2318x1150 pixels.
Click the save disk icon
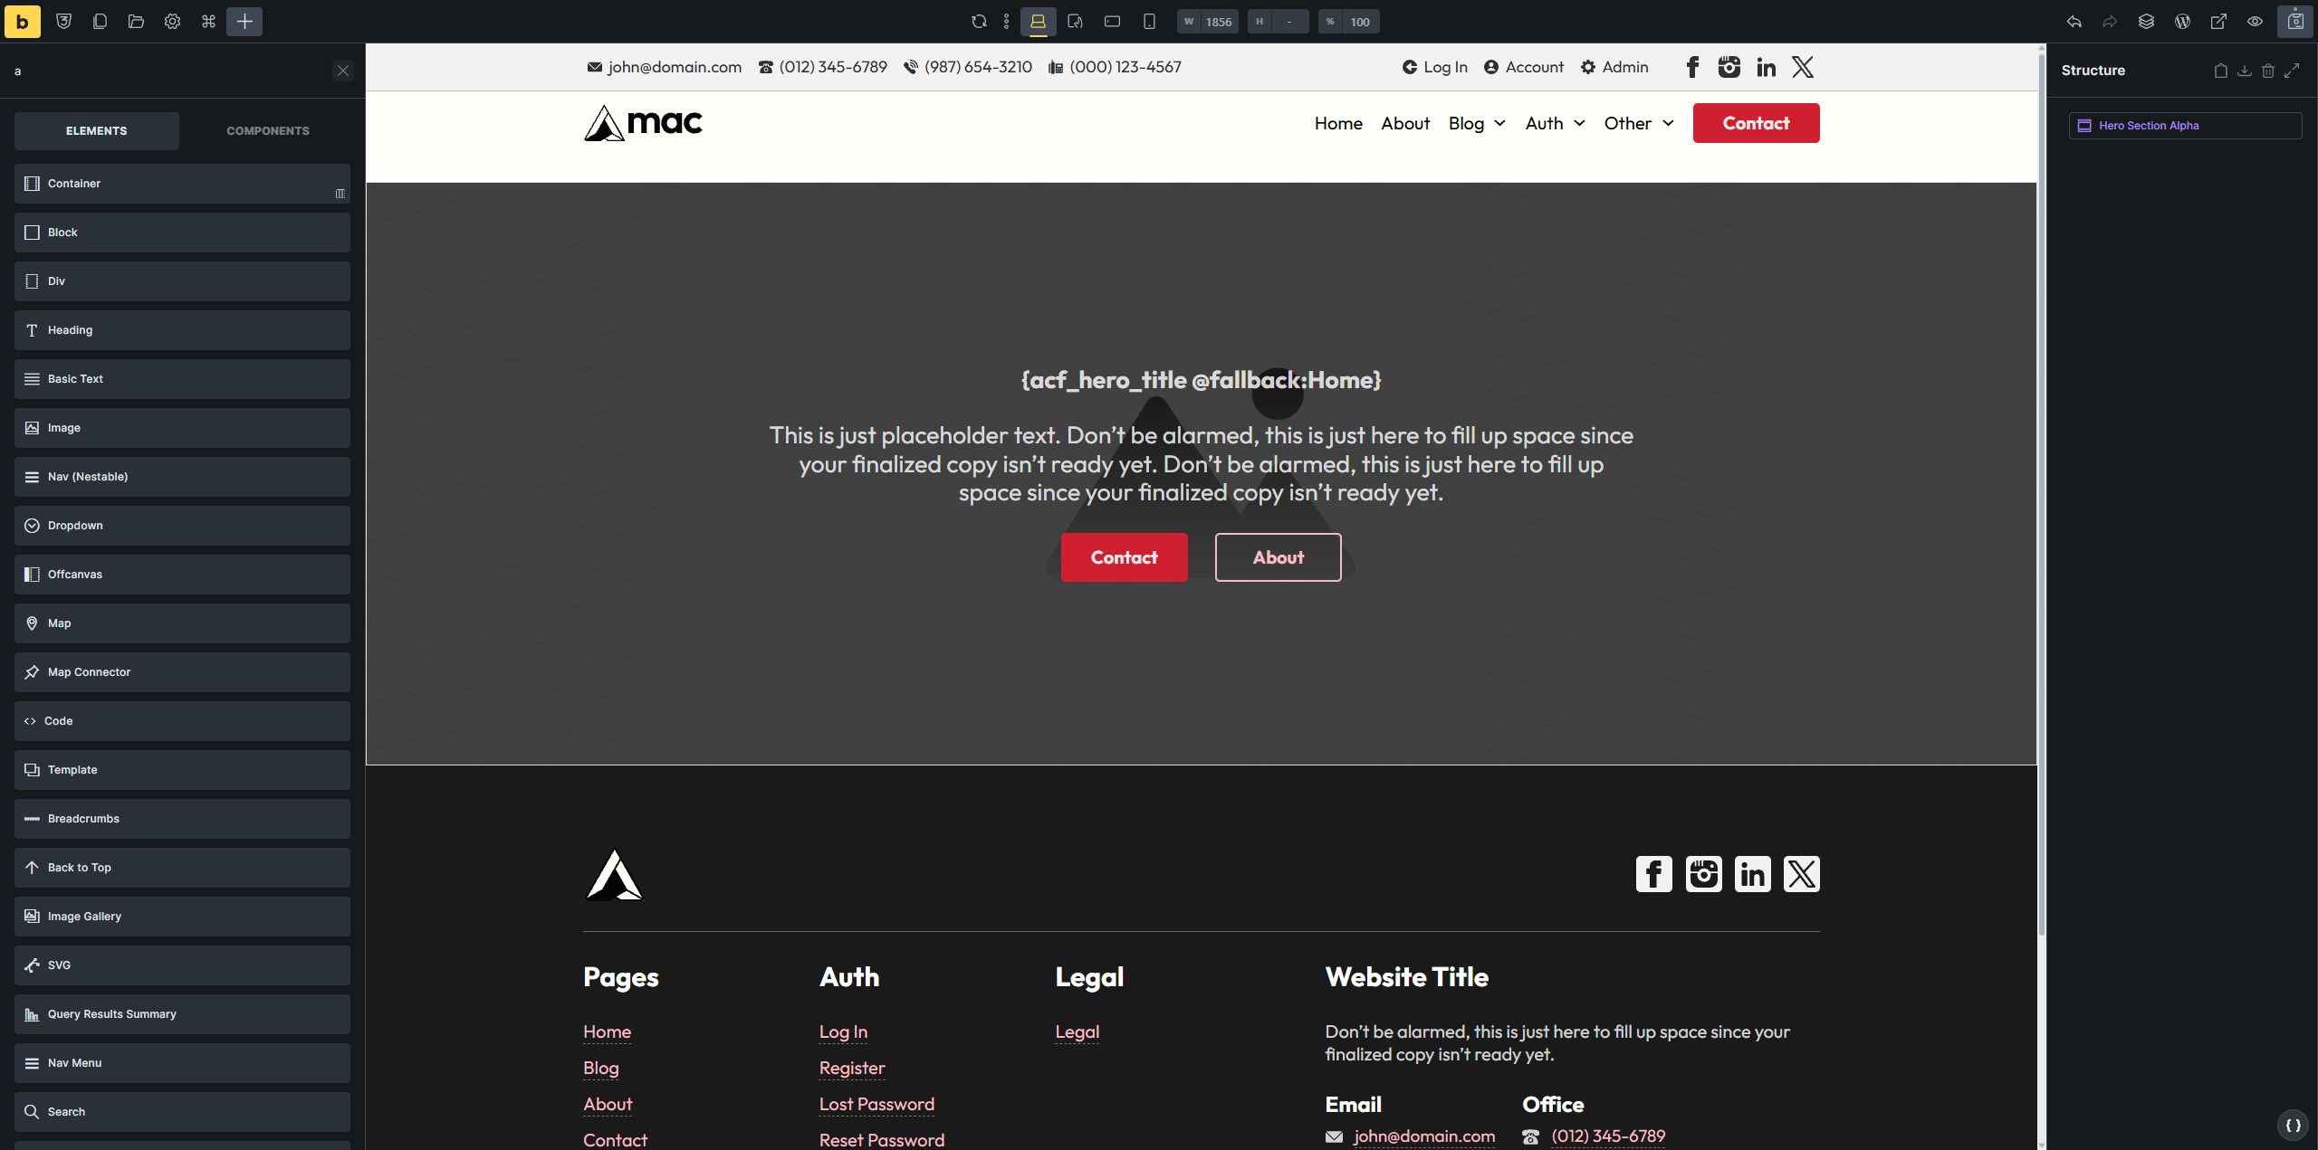pos(2295,22)
